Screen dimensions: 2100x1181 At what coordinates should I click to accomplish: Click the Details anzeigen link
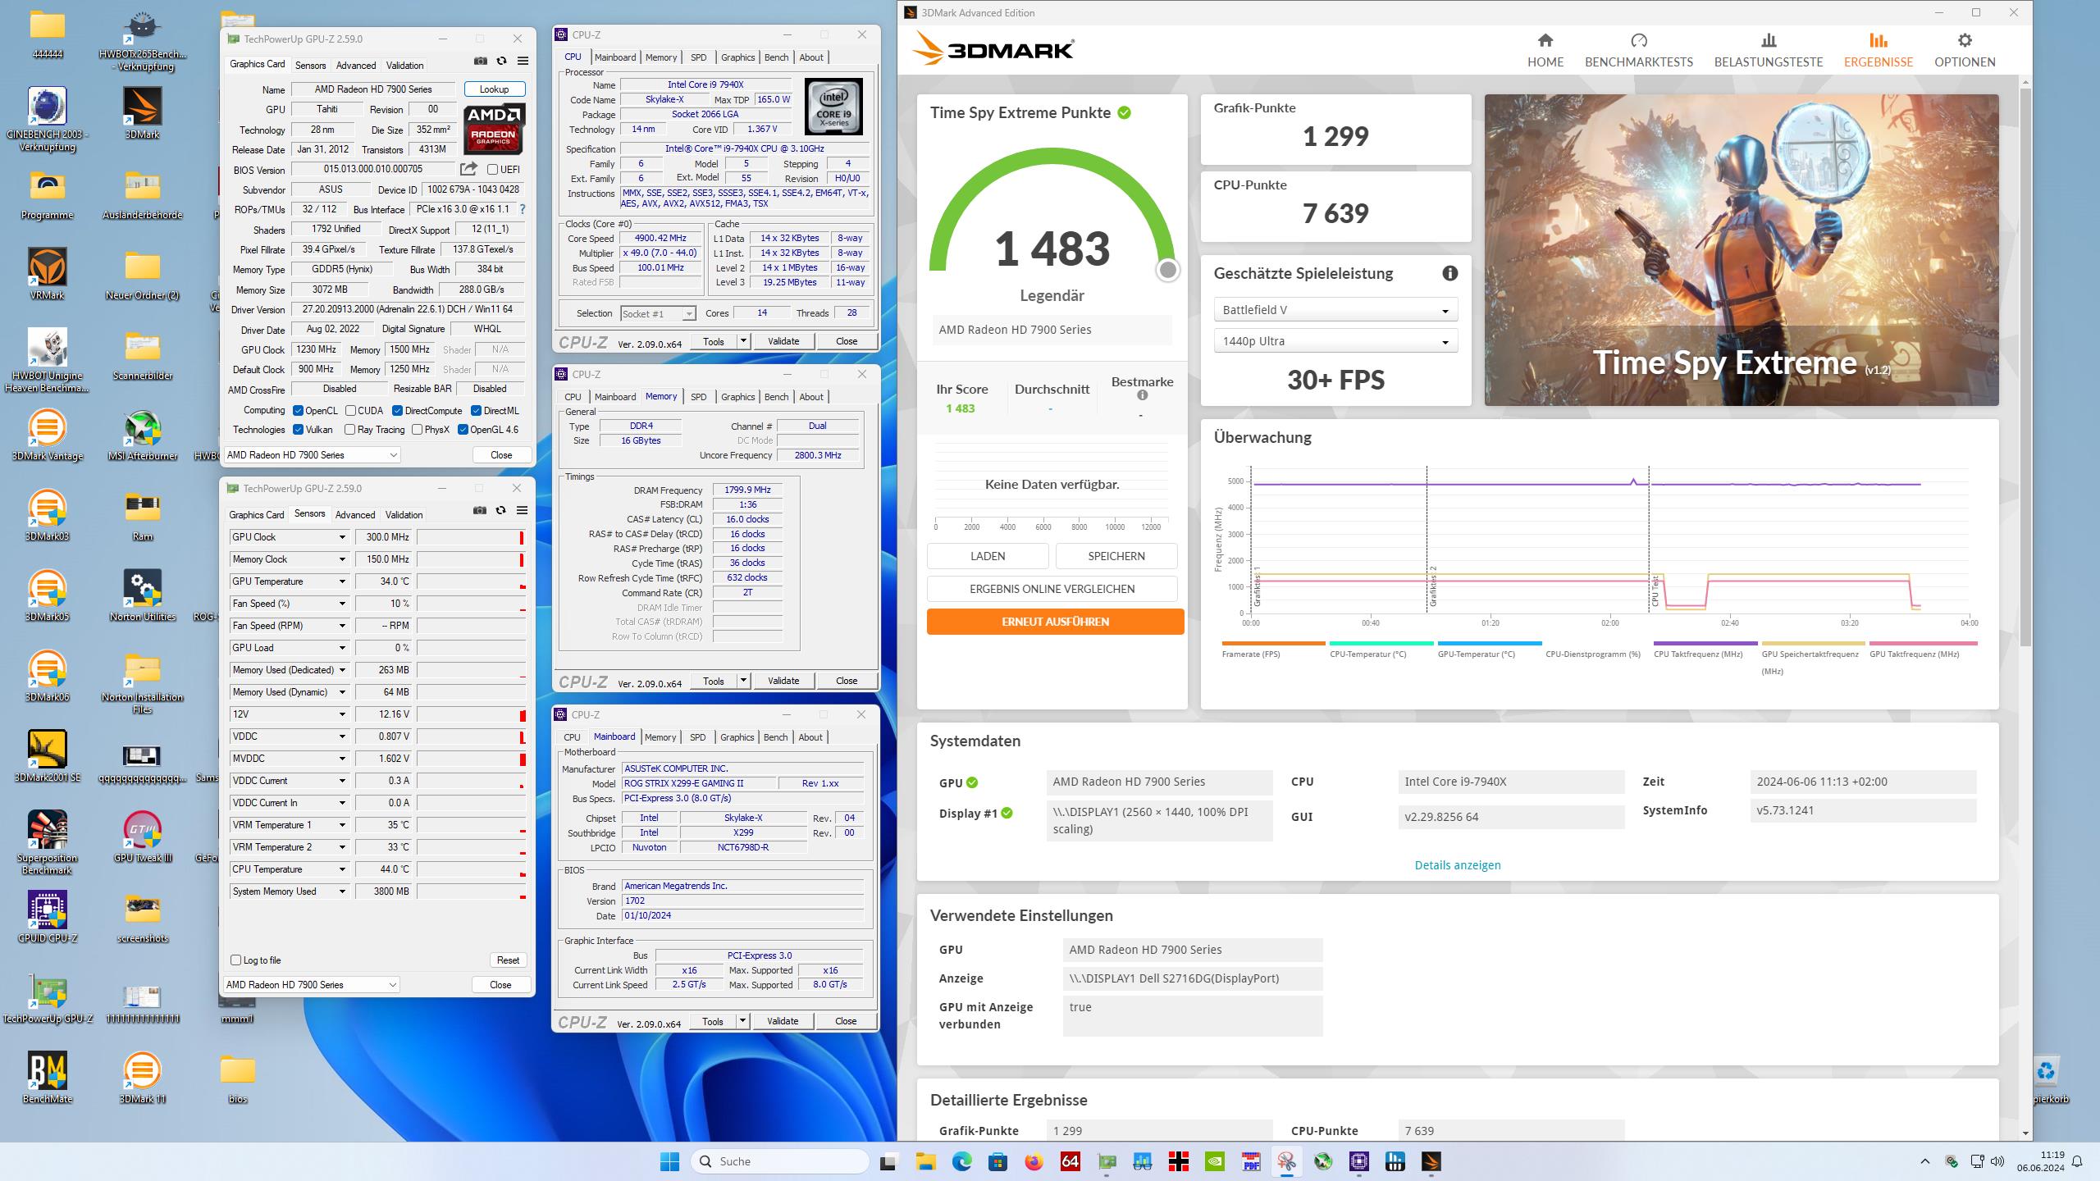(1458, 865)
